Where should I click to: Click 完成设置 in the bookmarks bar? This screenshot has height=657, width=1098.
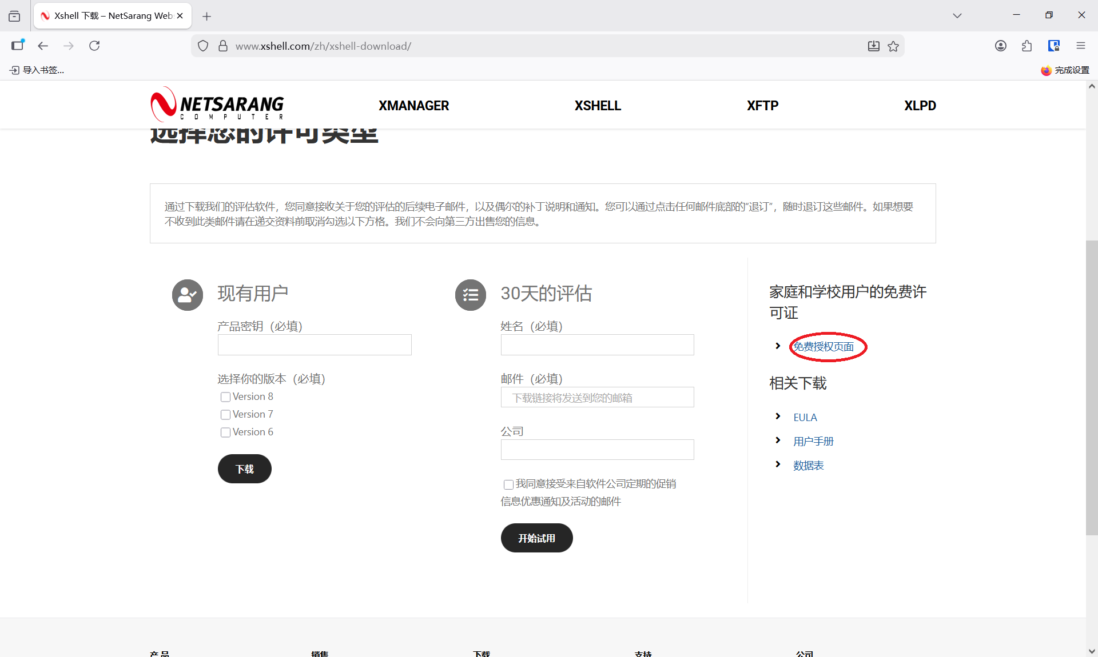(1065, 70)
